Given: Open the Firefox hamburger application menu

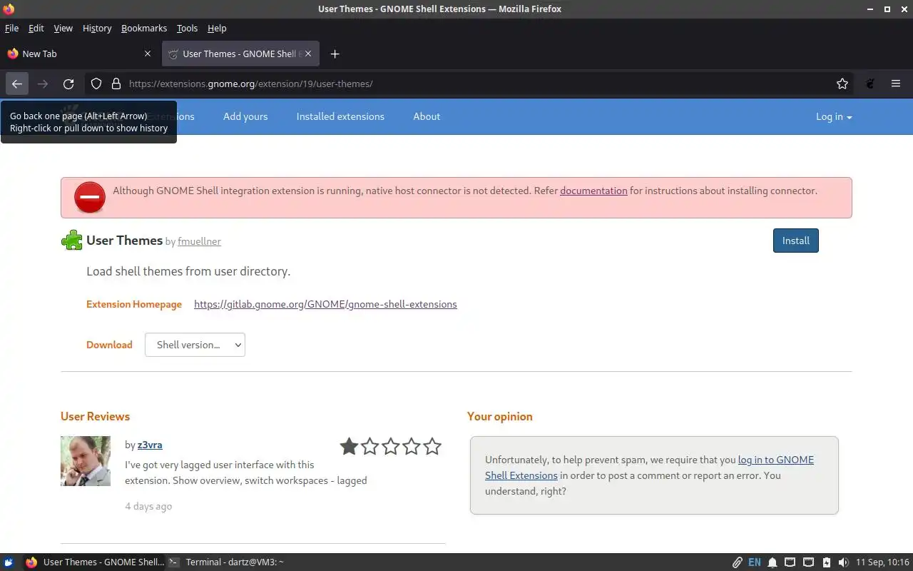Looking at the screenshot, I should (x=896, y=84).
